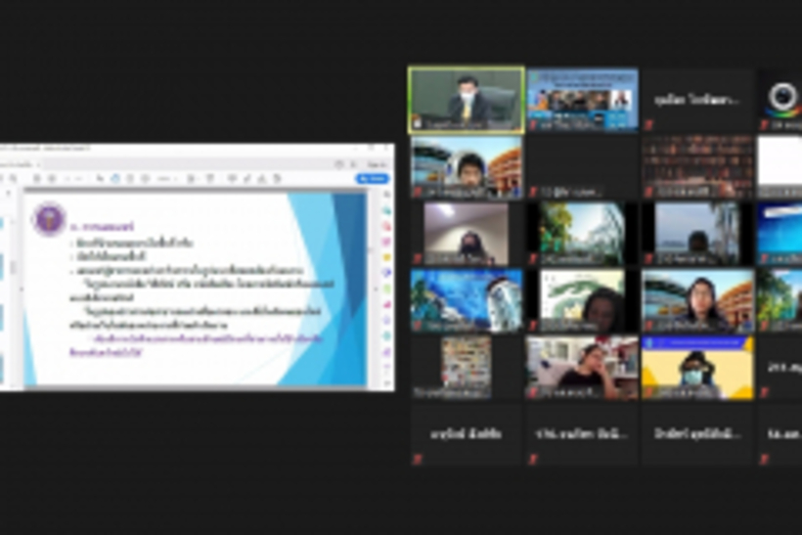
Task: Click muted mic icon on yellow-background masked participant tile
Action: [647, 393]
